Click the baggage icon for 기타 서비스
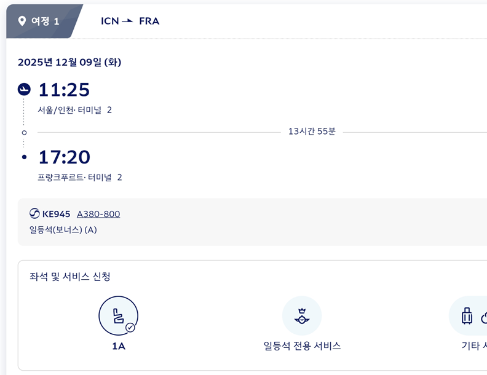 tap(469, 316)
